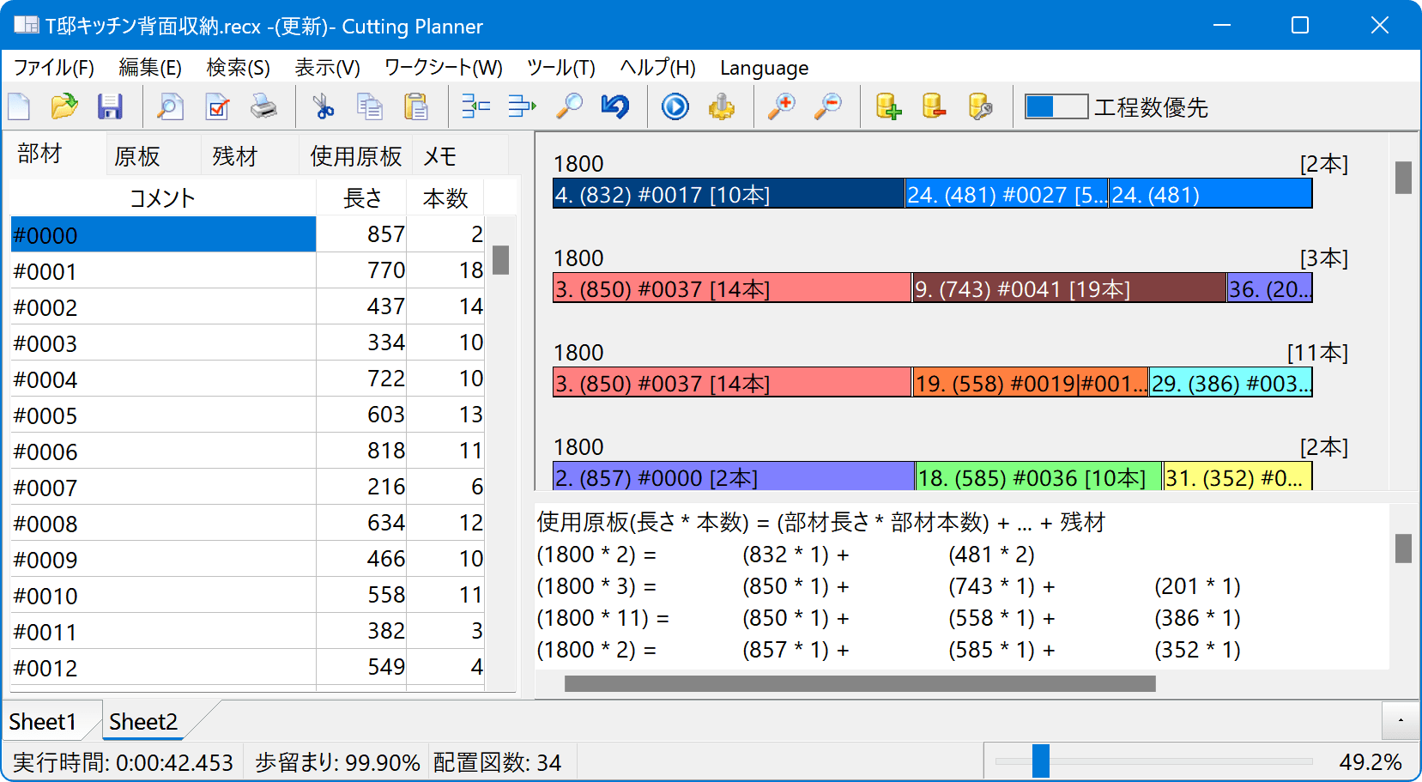Viewport: 1422px width, 782px height.
Task: Click the Save floppy disk icon
Action: [110, 107]
